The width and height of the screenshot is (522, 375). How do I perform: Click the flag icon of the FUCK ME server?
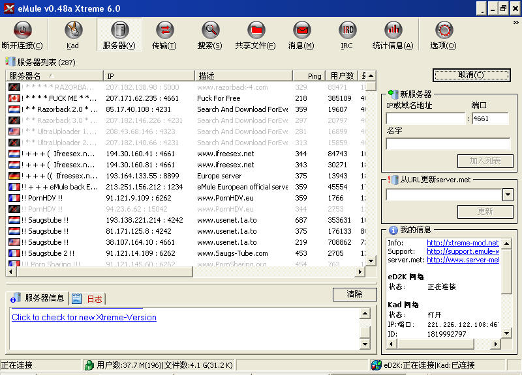point(14,98)
